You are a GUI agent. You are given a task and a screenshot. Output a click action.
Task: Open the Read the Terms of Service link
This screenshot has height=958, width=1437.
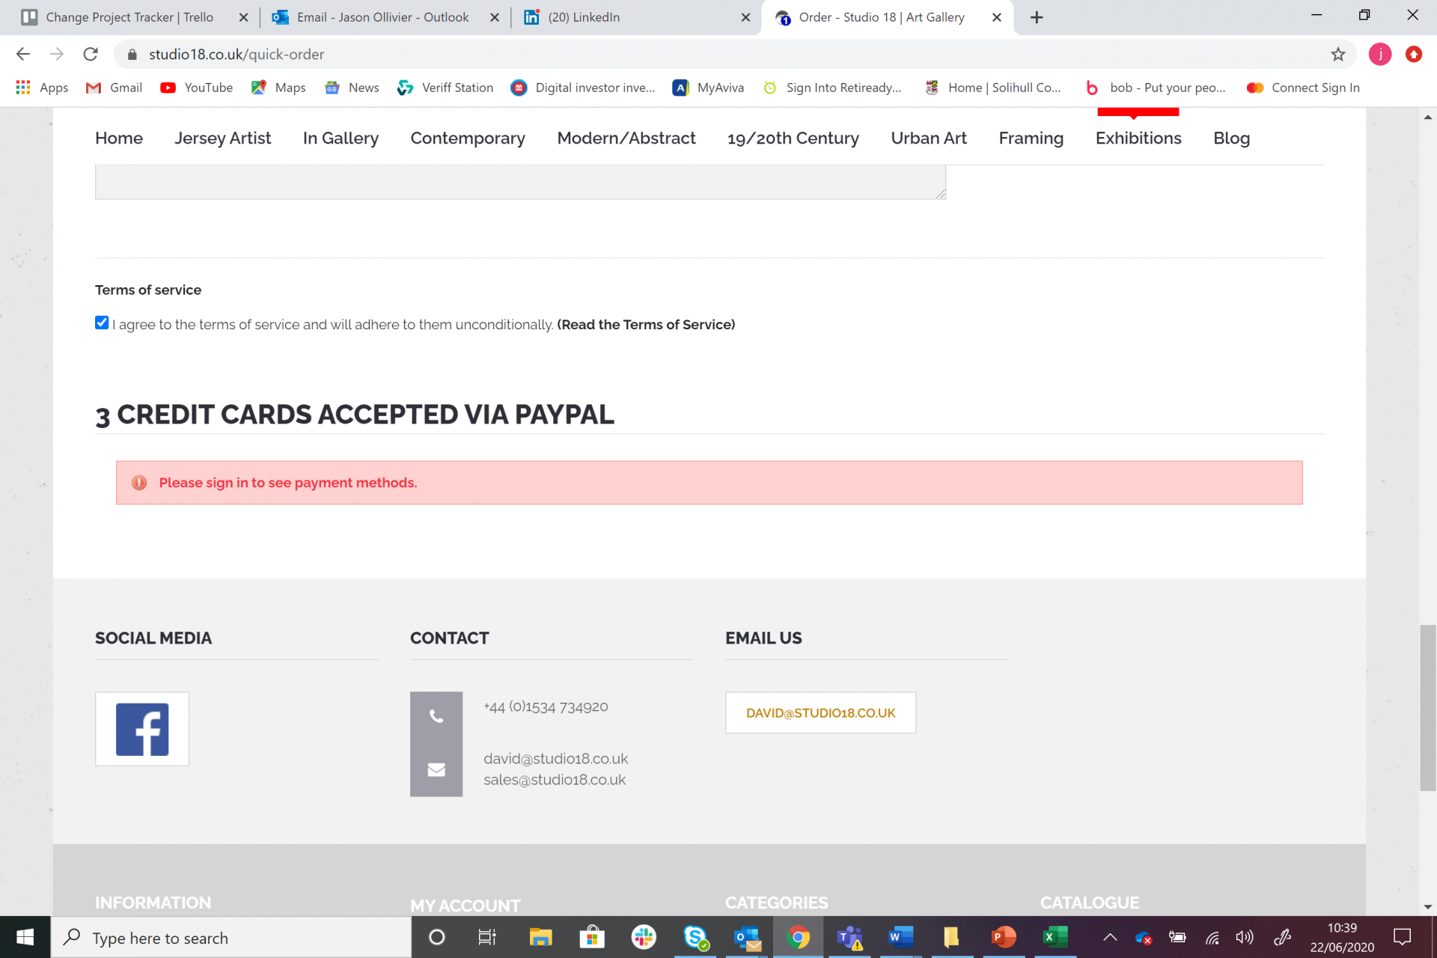[645, 325]
